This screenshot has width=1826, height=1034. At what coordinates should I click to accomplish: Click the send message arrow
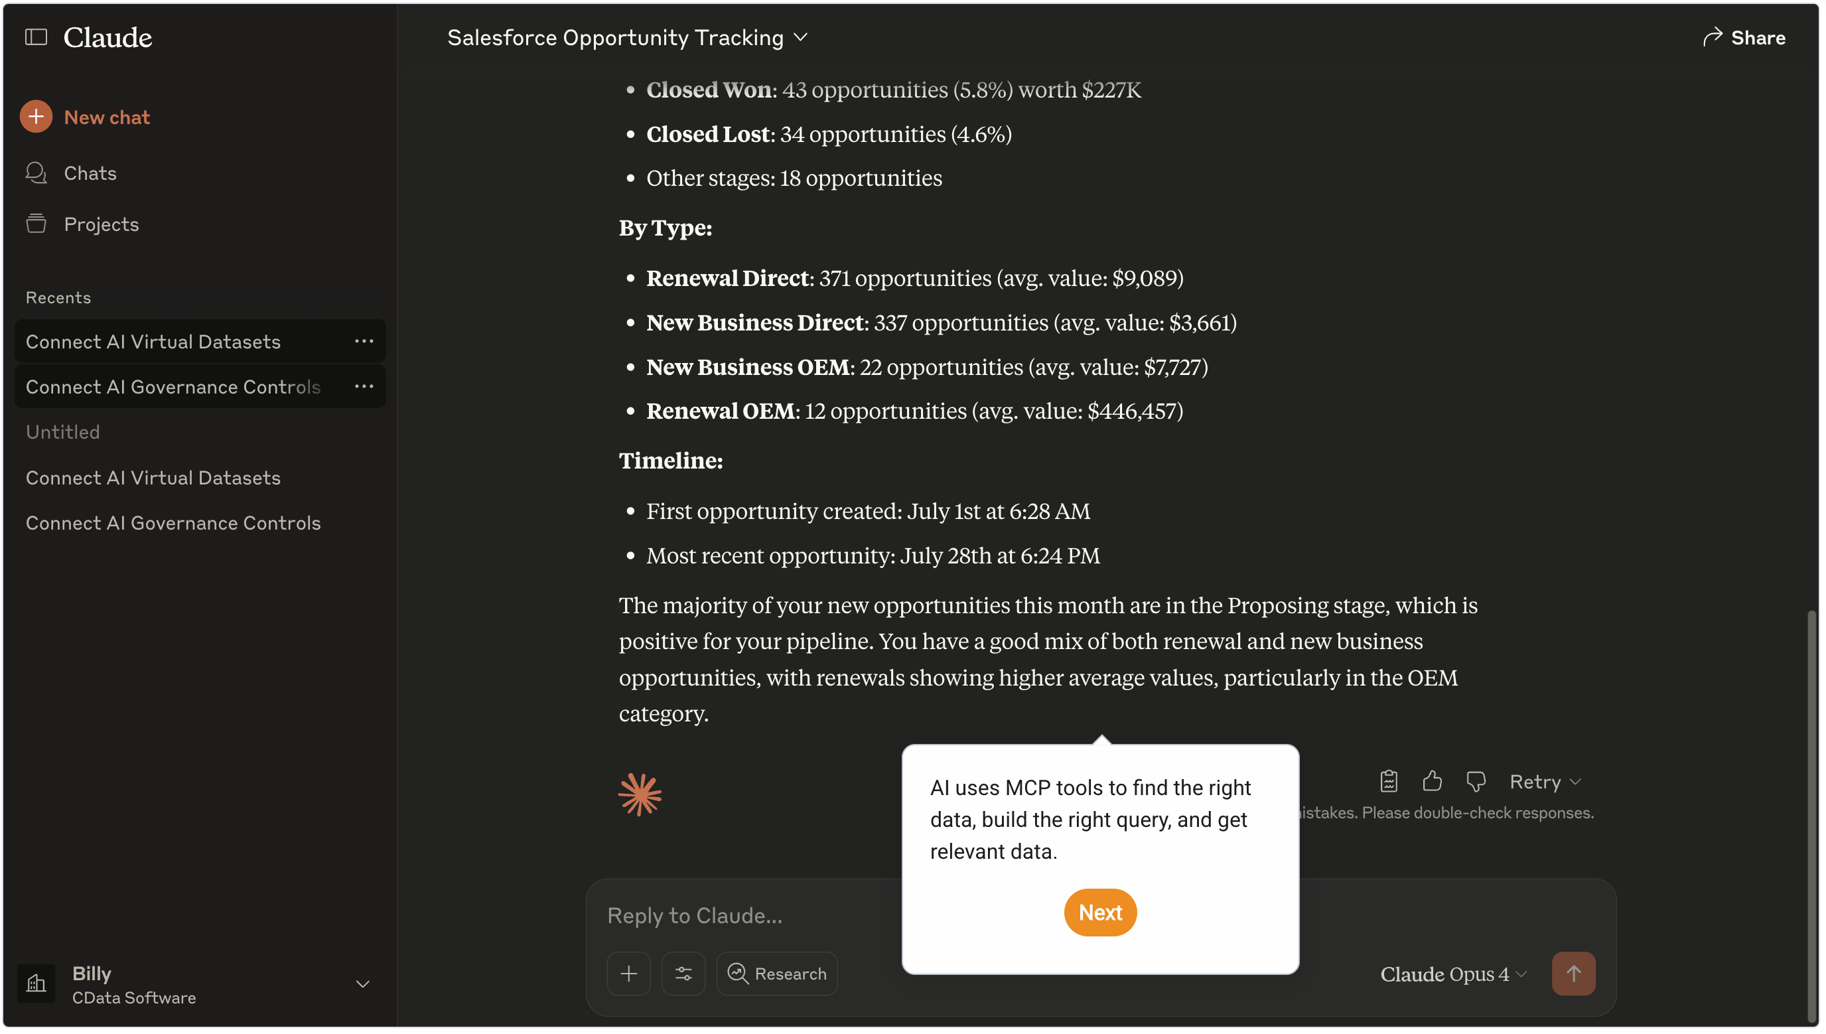point(1573,974)
